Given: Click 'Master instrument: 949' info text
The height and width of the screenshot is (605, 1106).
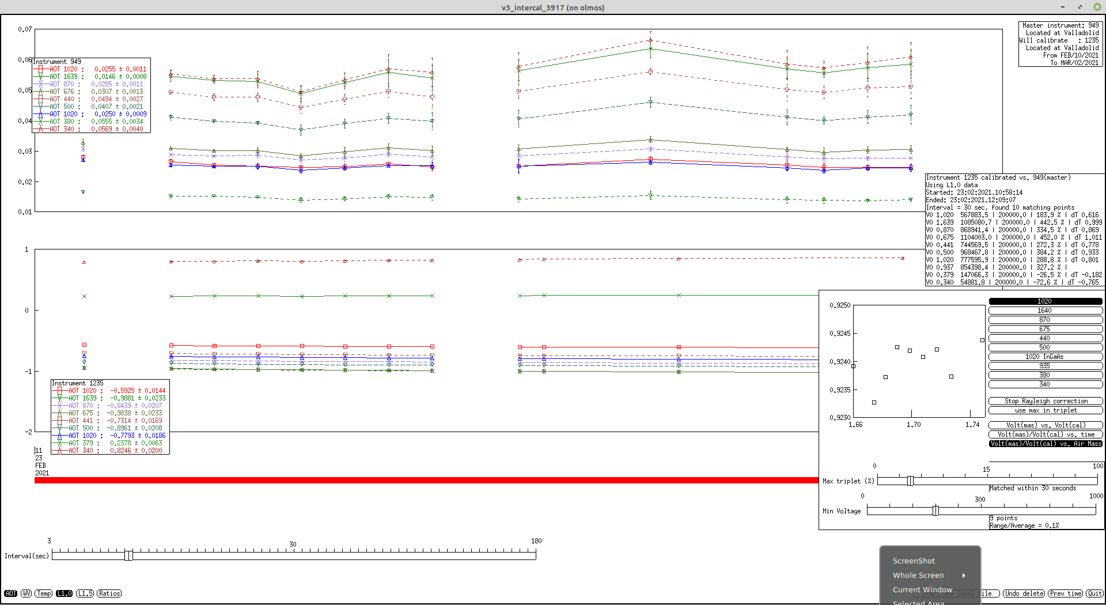Looking at the screenshot, I should [x=1060, y=25].
